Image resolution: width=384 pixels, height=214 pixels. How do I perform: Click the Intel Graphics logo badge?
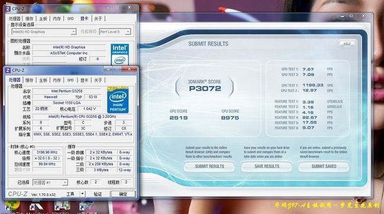pyautogui.click(x=120, y=55)
